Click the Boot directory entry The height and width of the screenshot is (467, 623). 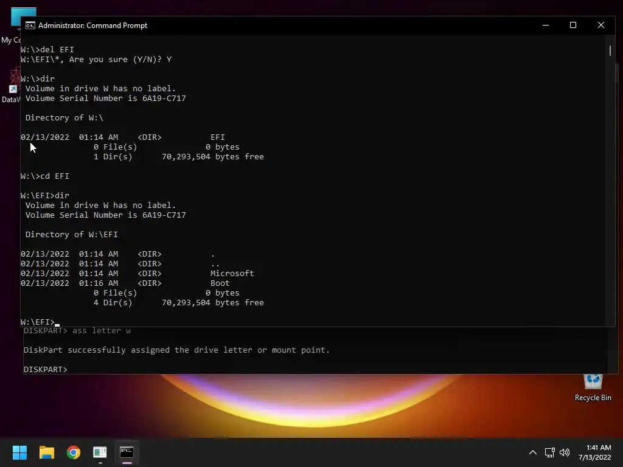pos(125,283)
